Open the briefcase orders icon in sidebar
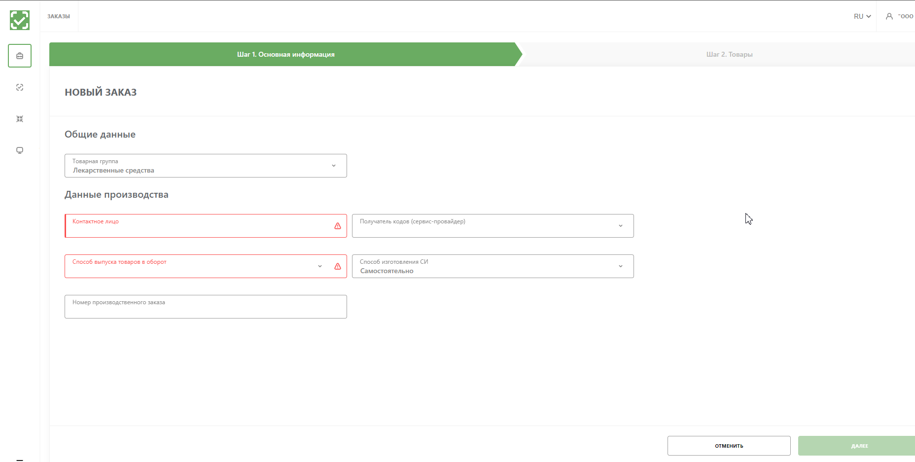This screenshot has width=915, height=462. tap(20, 56)
